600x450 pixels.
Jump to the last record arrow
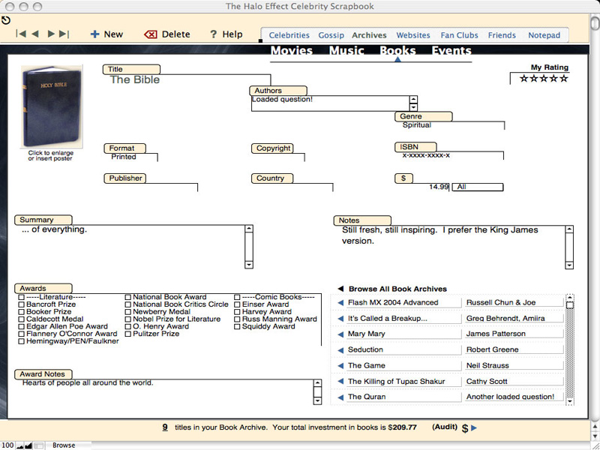(x=64, y=34)
